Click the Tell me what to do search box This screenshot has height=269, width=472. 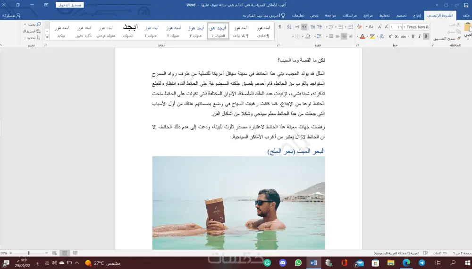click(264, 16)
